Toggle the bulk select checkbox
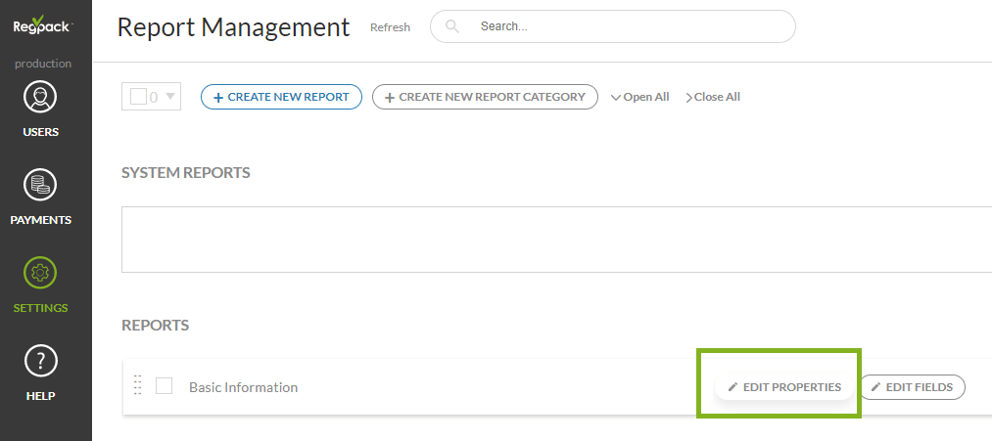 coord(138,97)
